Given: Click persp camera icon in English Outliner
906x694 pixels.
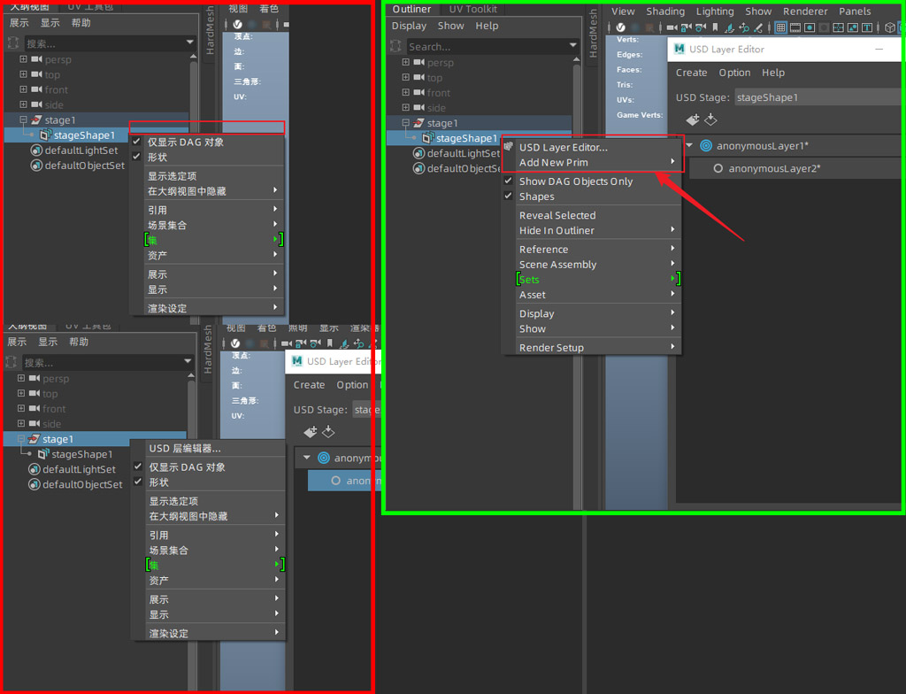Looking at the screenshot, I should (x=418, y=63).
